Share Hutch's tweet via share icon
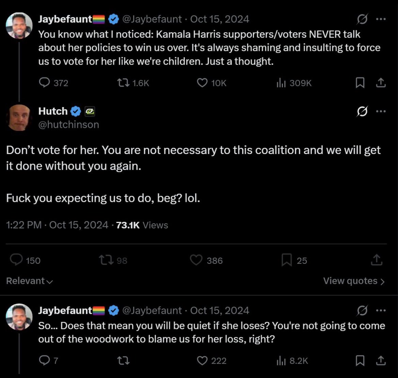The width and height of the screenshot is (398, 378). [x=376, y=260]
